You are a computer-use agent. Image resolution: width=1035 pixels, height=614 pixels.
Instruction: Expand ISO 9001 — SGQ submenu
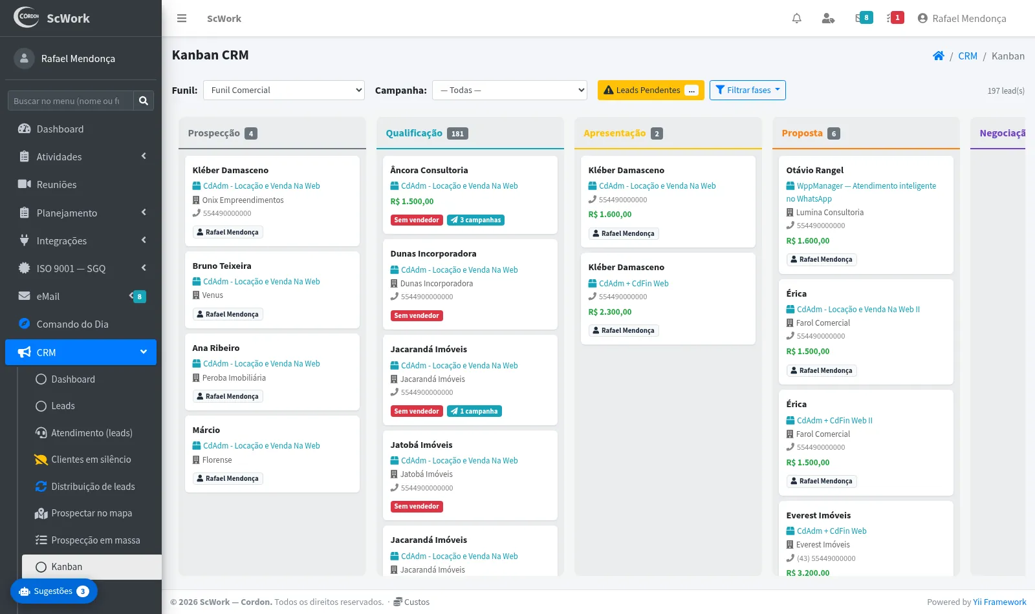(81, 268)
